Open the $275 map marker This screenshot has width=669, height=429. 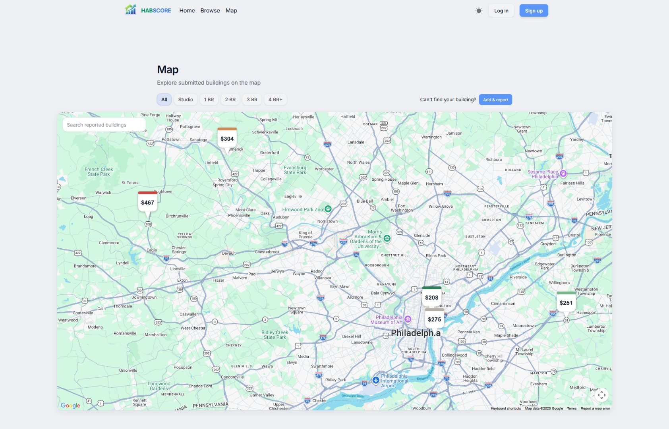click(435, 319)
